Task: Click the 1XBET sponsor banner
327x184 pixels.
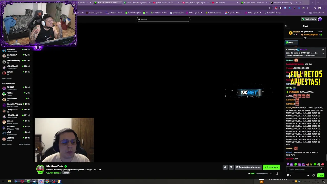Action: (249, 93)
